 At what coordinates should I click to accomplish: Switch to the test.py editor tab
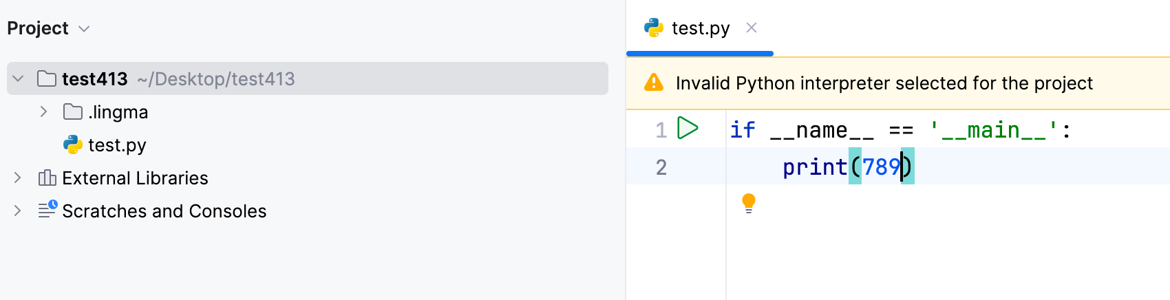coord(700,28)
